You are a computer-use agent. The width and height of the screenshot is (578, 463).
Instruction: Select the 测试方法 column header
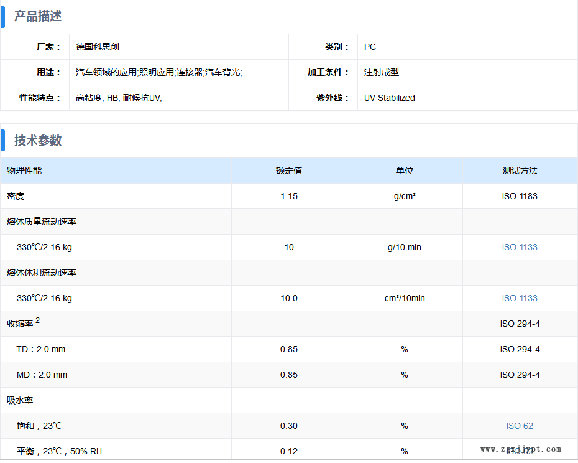(x=520, y=171)
